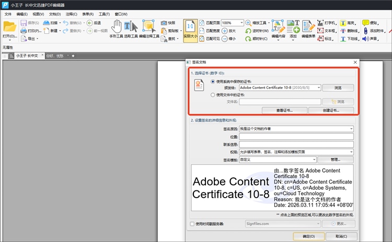Click the 位置 location input field
392x242 pixels.
(x=296, y=137)
